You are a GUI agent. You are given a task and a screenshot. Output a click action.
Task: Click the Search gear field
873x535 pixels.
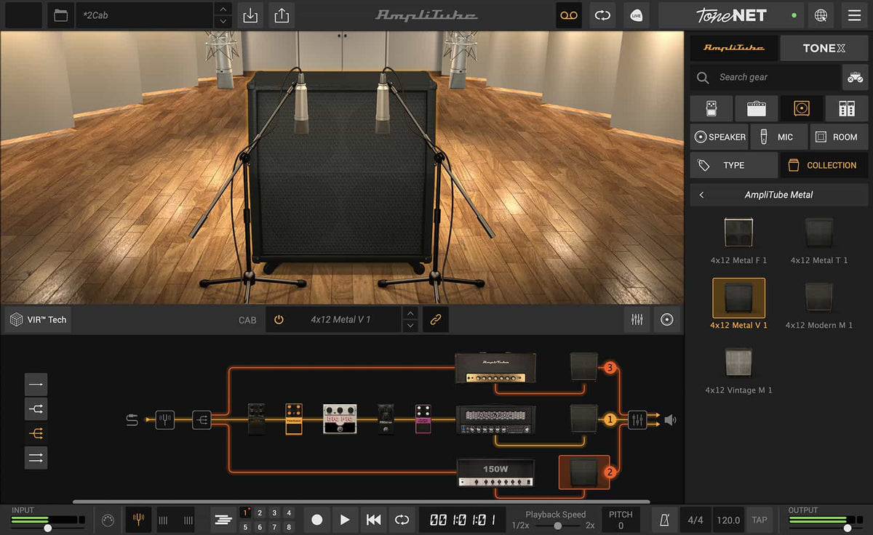coord(765,77)
